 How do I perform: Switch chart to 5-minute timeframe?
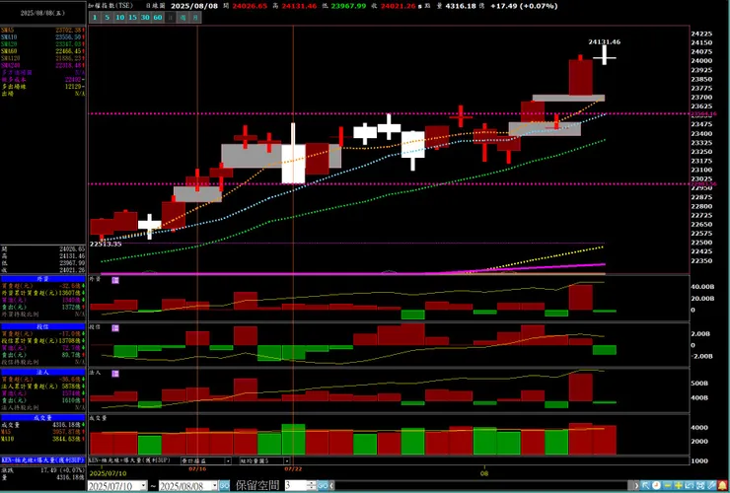pos(108,17)
